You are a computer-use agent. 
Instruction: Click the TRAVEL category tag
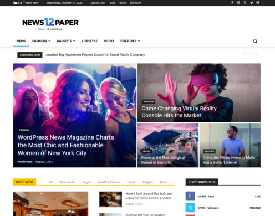pyautogui.click(x=146, y=151)
